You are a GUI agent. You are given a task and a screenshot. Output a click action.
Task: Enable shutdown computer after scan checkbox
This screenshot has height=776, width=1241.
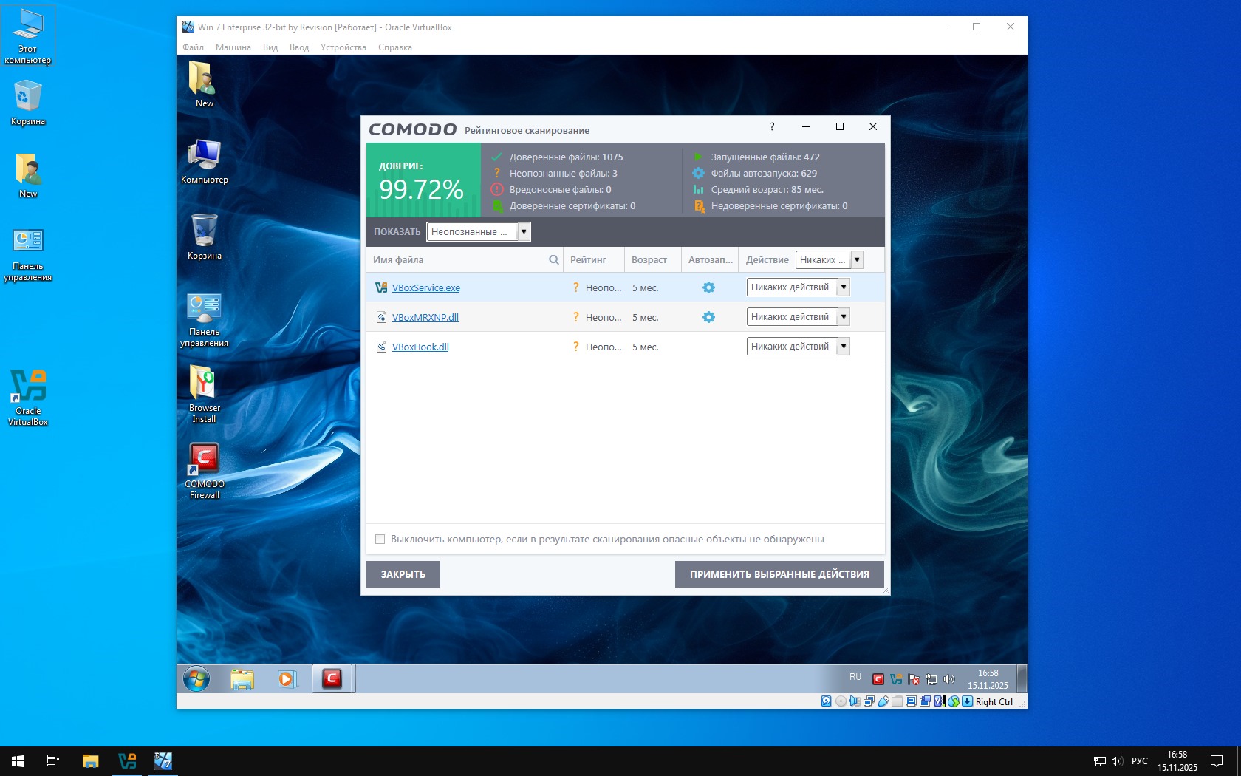coord(380,540)
